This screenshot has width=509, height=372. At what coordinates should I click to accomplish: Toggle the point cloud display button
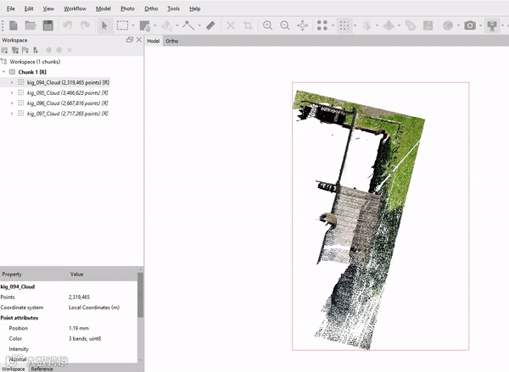pos(322,25)
